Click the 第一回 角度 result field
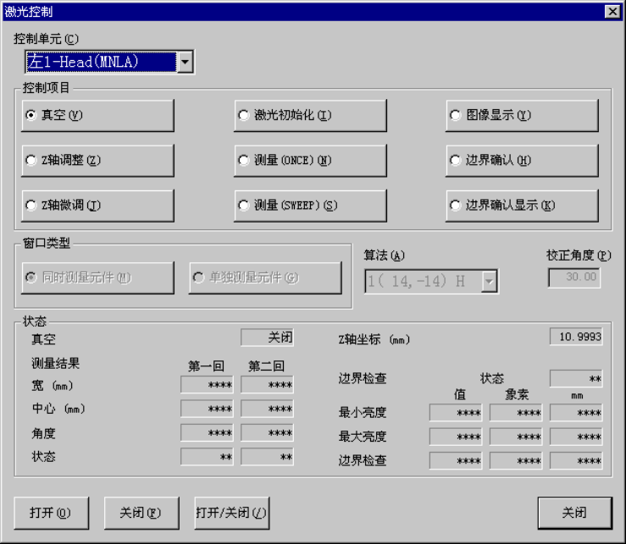Screen dimensions: 626x544 coord(207,432)
